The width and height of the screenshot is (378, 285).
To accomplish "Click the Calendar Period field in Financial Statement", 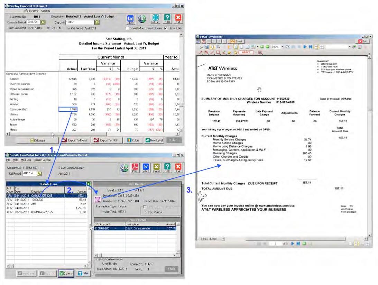I will coord(33,22).
